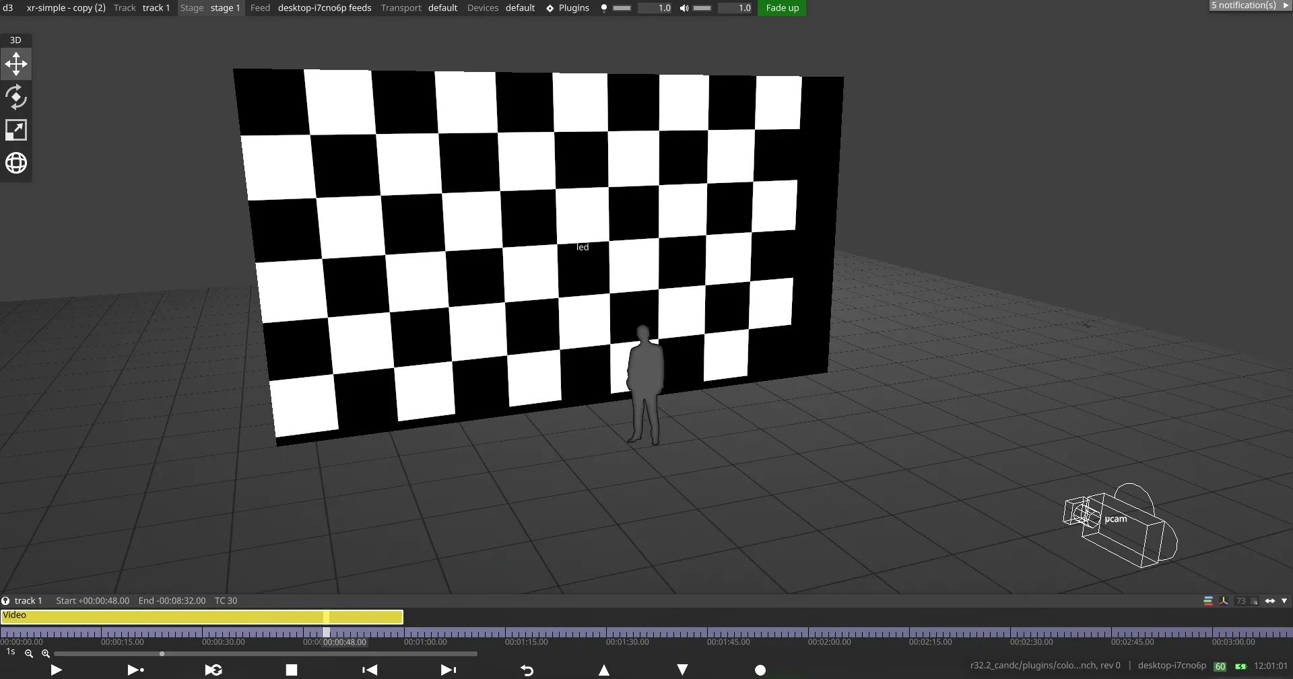Toggle looping in the transport controls
Image resolution: width=1293 pixels, height=679 pixels.
coord(213,670)
